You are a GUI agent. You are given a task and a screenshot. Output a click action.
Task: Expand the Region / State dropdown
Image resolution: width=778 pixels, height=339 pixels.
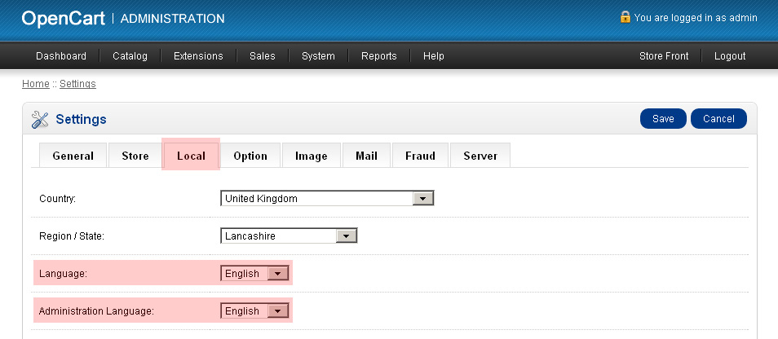[289, 236]
